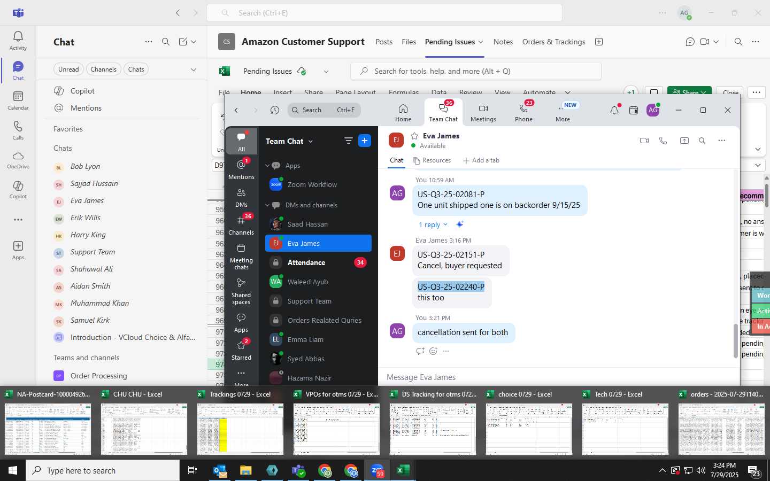
Task: Click the blue new chat plus button
Action: coord(365,141)
